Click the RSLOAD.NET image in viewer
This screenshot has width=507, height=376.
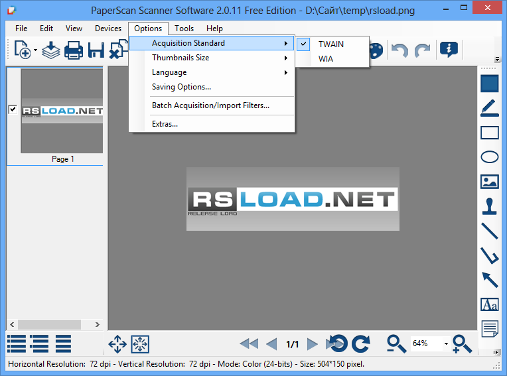(x=293, y=199)
